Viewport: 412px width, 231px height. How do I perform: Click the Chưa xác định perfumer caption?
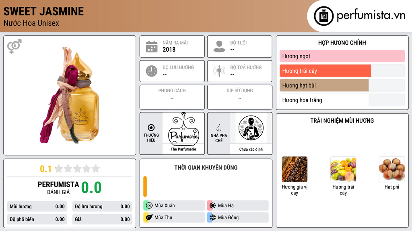tap(251, 149)
